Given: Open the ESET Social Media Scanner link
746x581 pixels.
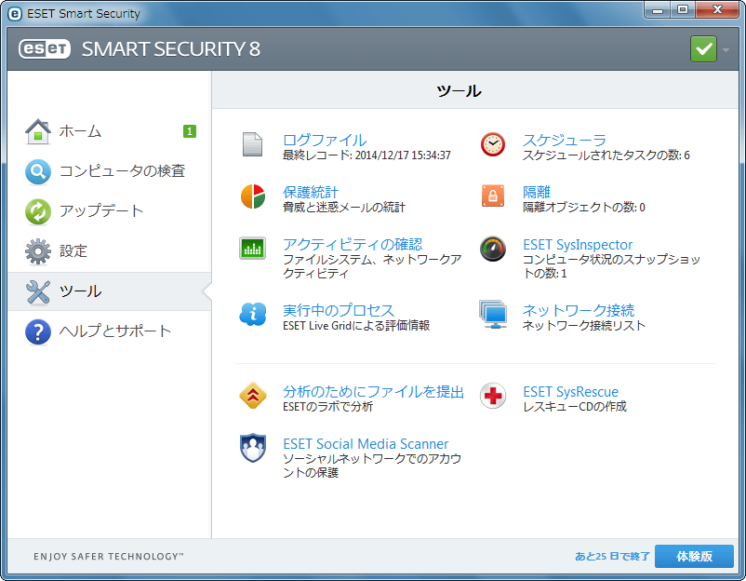Looking at the screenshot, I should pos(366,444).
